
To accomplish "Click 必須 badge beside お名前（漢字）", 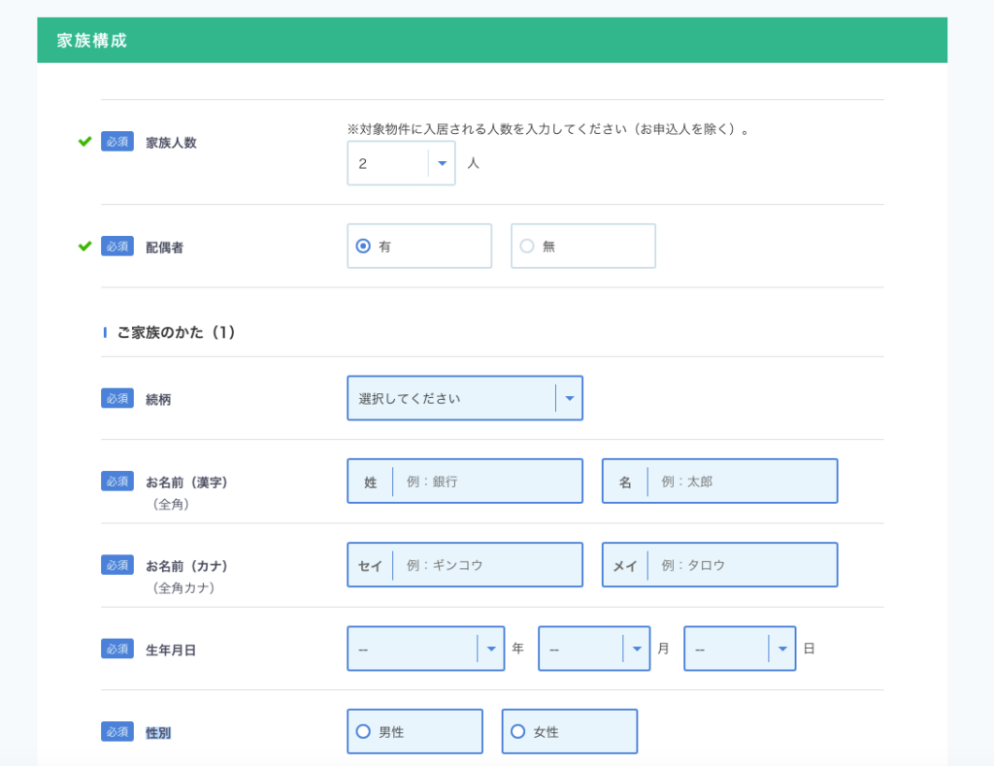I will click(117, 482).
